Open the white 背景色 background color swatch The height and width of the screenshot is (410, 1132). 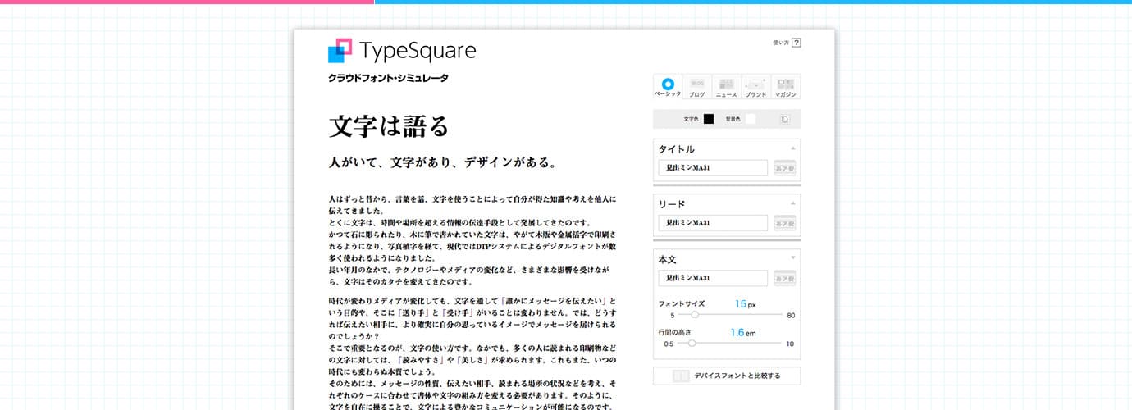(750, 119)
